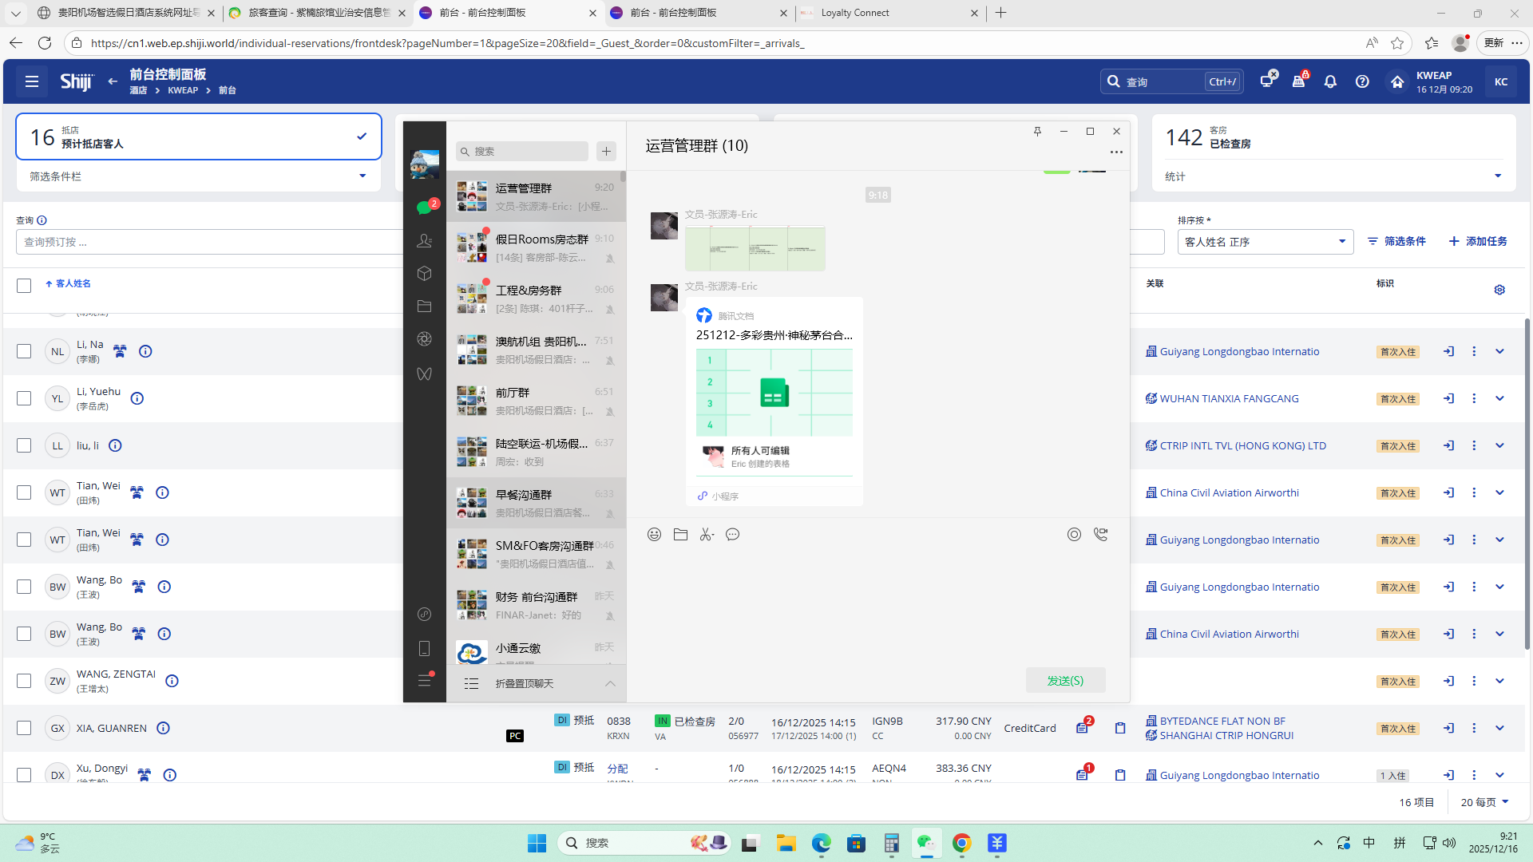
Task: Click the table settings gear icon
Action: (1499, 290)
